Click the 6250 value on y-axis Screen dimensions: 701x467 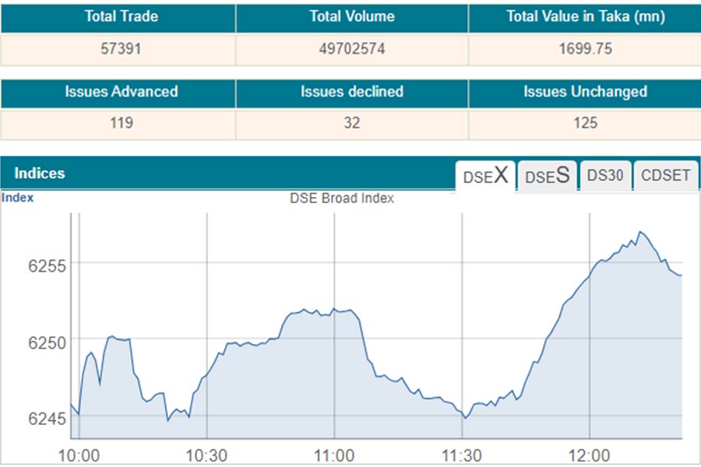point(48,341)
